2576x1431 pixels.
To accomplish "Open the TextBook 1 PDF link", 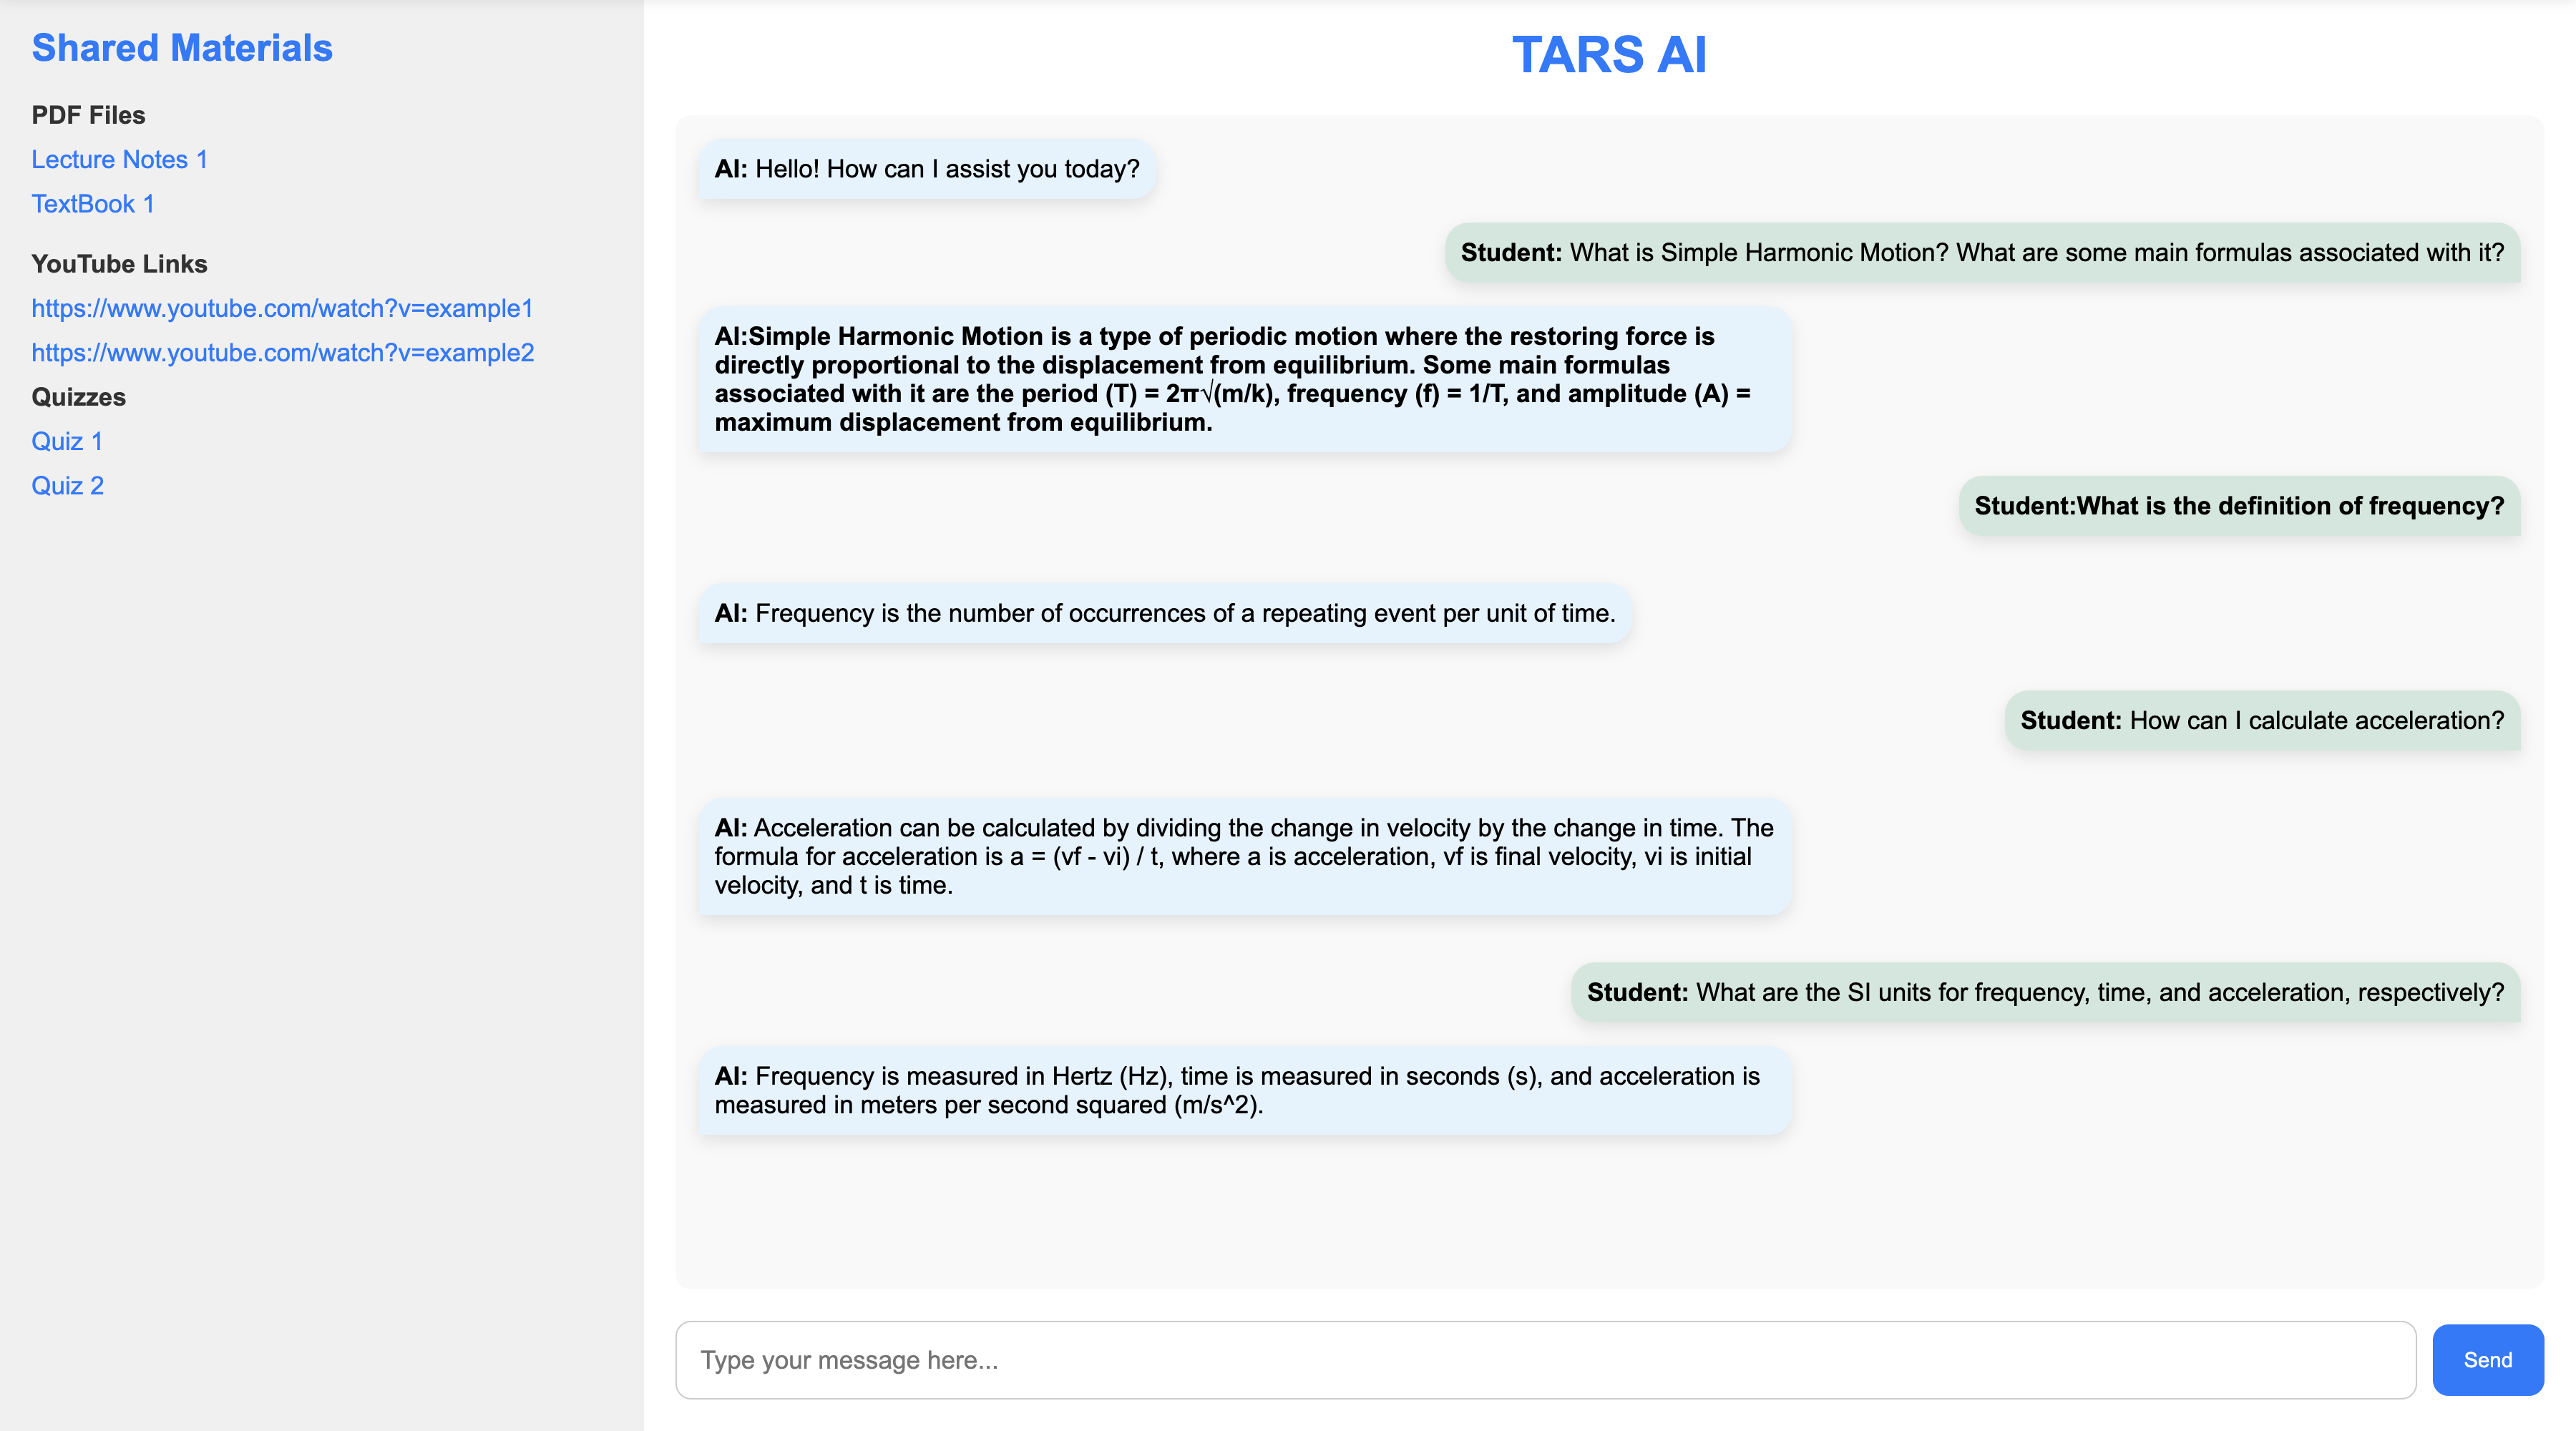I will [x=93, y=204].
